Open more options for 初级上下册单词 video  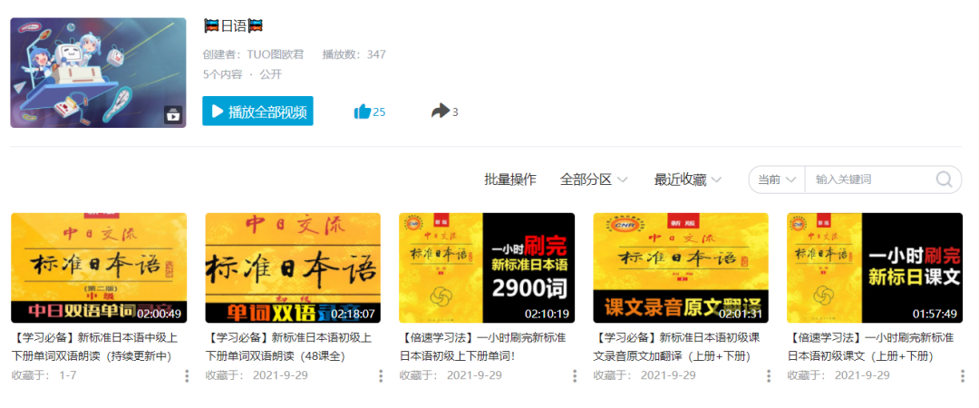click(575, 375)
